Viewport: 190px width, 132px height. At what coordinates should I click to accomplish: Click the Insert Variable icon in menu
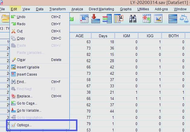click(13, 67)
